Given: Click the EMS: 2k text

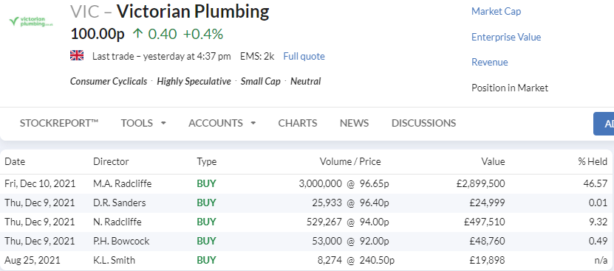Looking at the screenshot, I should [x=257, y=56].
